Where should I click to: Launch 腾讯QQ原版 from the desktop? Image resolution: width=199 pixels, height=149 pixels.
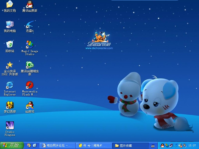[x=30, y=4]
